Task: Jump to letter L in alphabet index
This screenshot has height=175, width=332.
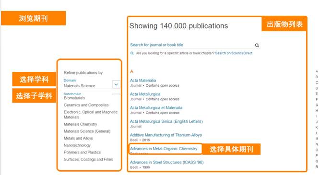Action: (317, 133)
